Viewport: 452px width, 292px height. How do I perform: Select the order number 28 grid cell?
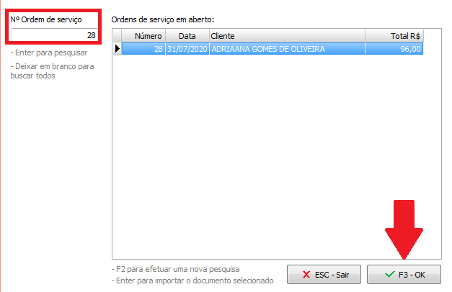(x=143, y=49)
